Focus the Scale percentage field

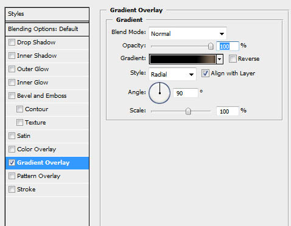[x=228, y=111]
